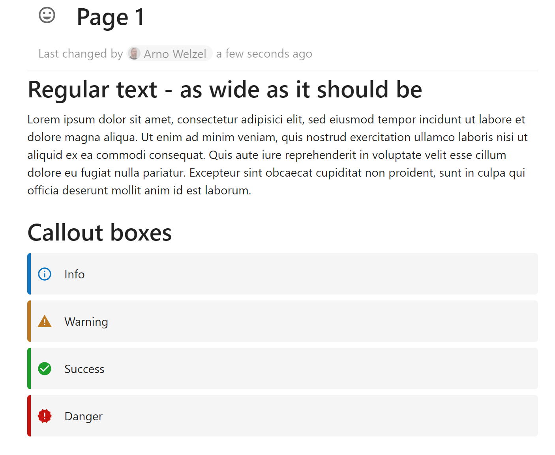Click the blue bar of Info callout

click(29, 274)
